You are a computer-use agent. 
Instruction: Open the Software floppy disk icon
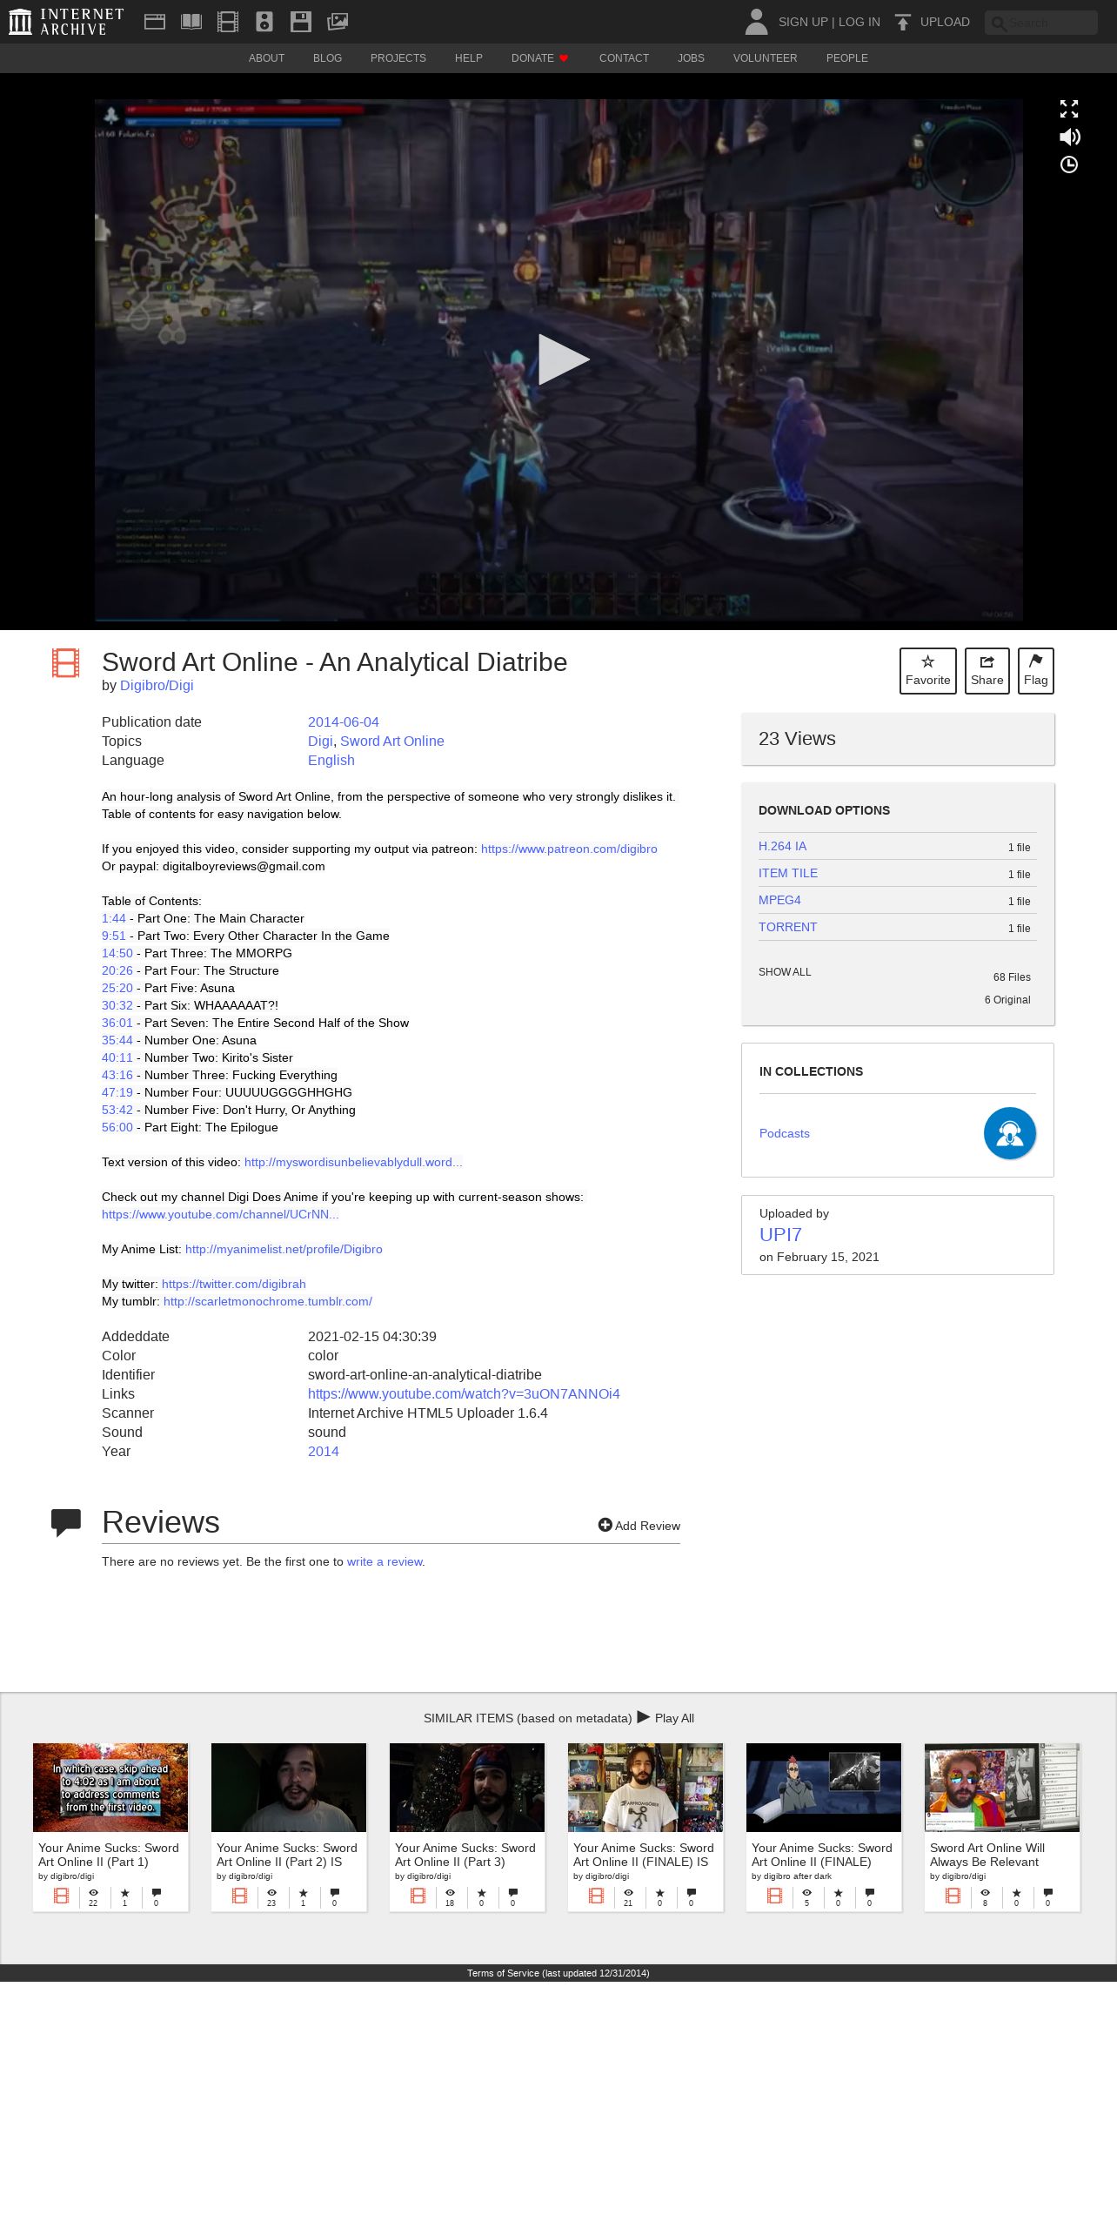click(301, 22)
